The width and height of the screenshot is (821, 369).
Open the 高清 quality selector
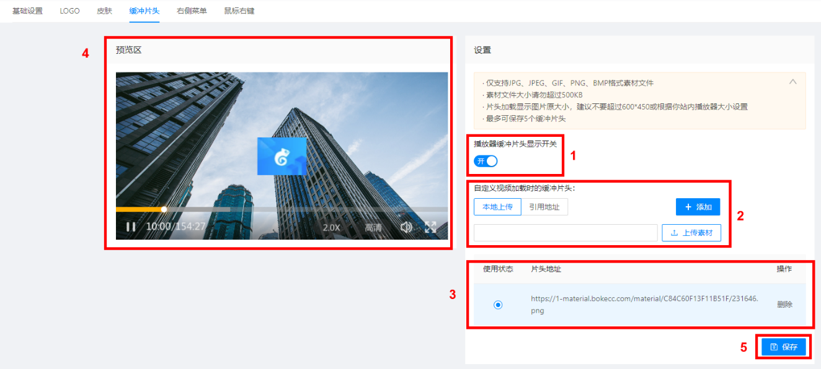coord(373,227)
